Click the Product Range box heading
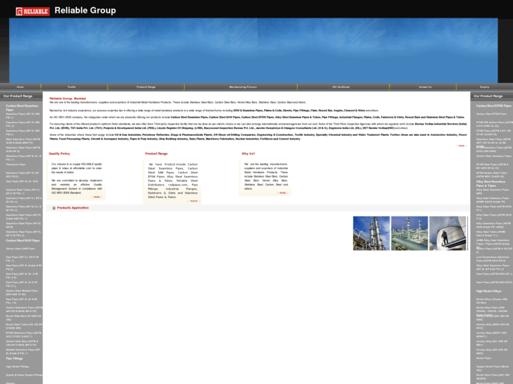The width and height of the screenshot is (513, 384). coord(157,154)
